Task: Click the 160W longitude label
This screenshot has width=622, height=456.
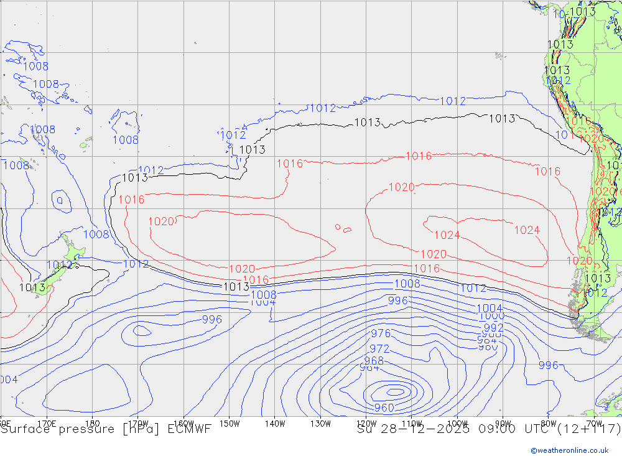Action: pyautogui.click(x=183, y=424)
